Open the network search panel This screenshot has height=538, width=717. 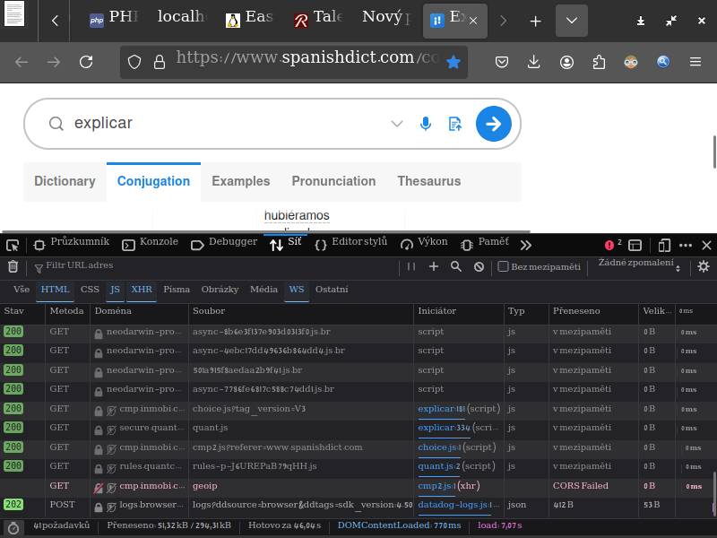tap(456, 266)
